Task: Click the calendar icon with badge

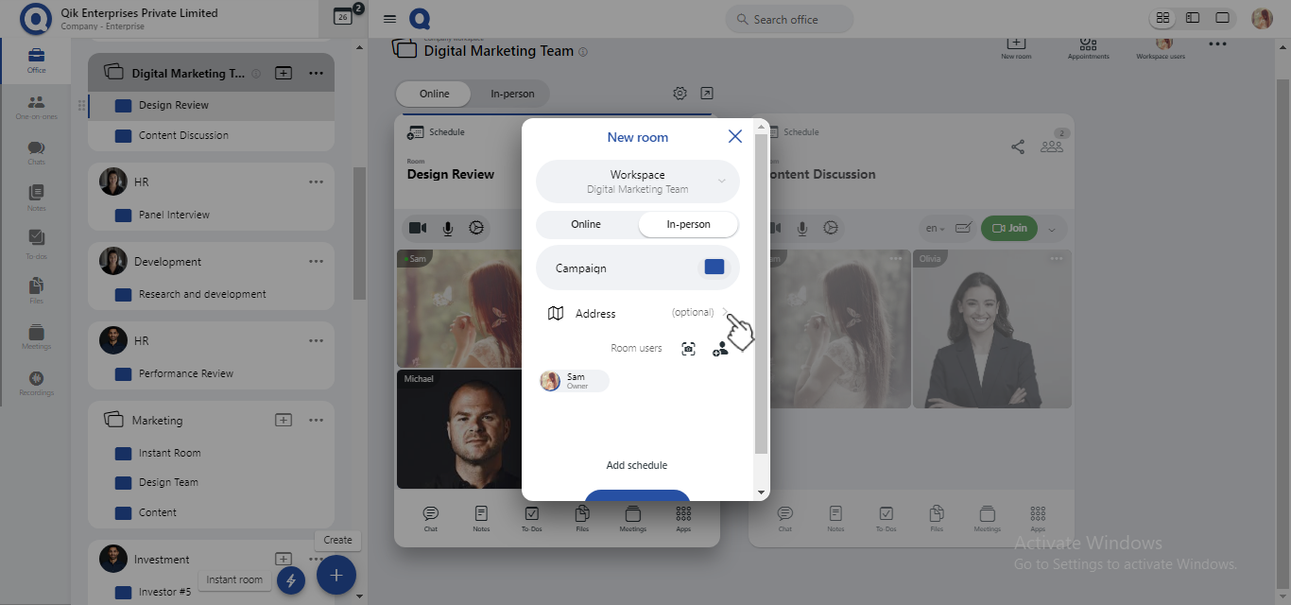Action: 343,17
